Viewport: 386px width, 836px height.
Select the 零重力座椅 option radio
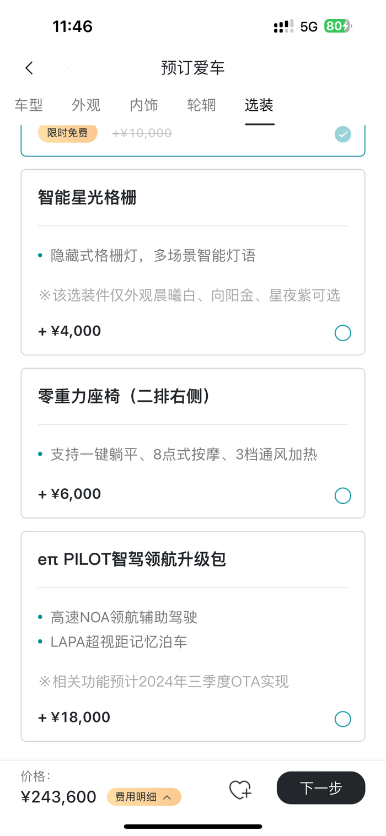342,495
